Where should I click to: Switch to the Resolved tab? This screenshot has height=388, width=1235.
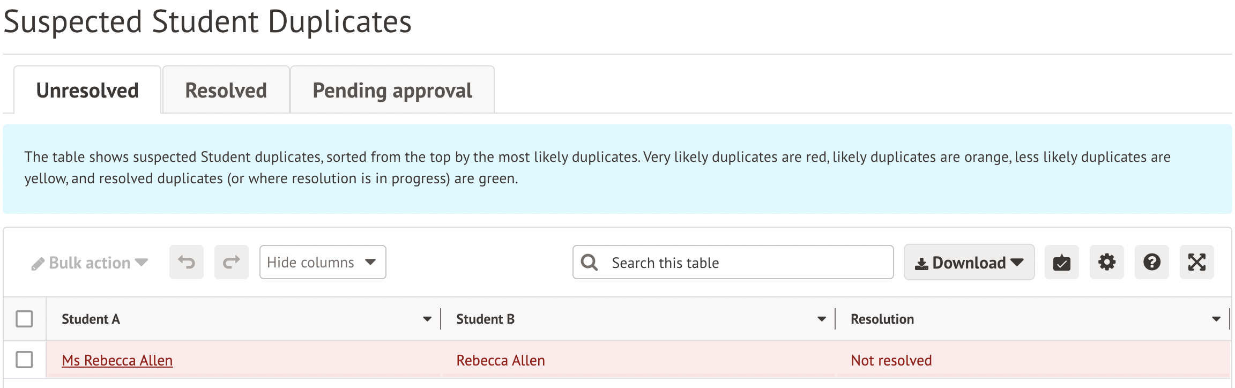tap(226, 90)
